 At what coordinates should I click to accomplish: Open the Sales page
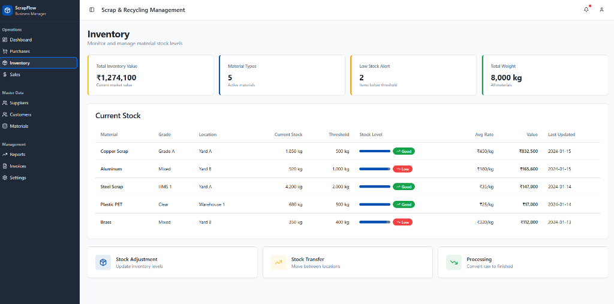coord(38,74)
